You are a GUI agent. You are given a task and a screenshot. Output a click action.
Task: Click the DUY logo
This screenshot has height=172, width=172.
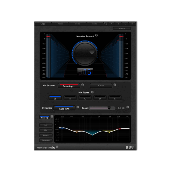(130, 147)
